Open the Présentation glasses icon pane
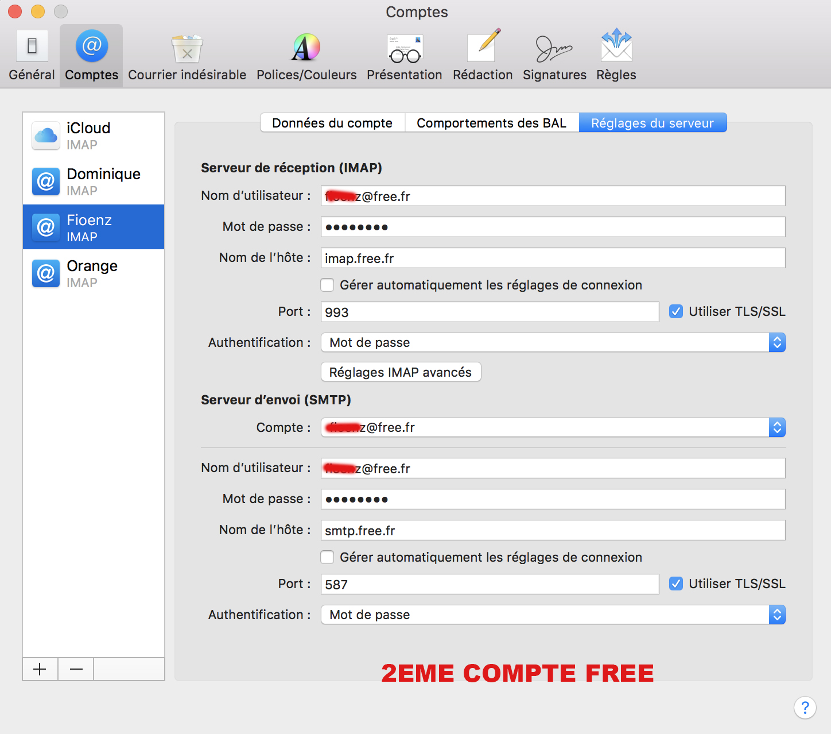Viewport: 831px width, 734px height. [x=405, y=56]
